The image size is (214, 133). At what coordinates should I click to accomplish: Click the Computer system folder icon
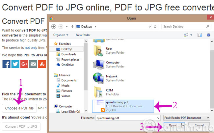pos(98,65)
